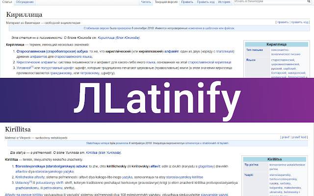Click the petrovskomu link
314x196 pixels.
click(x=53, y=188)
